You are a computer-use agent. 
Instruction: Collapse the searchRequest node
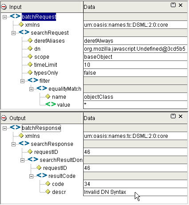point(13,33)
